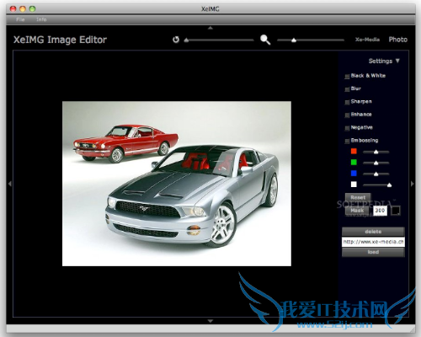This screenshot has width=421, height=337.
Task: Adjust the white brightness slider
Action: point(377,185)
